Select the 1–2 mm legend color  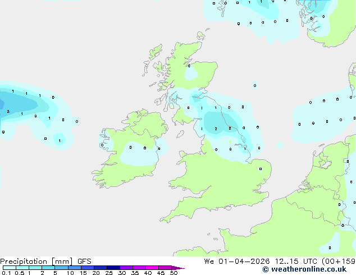(35, 268)
